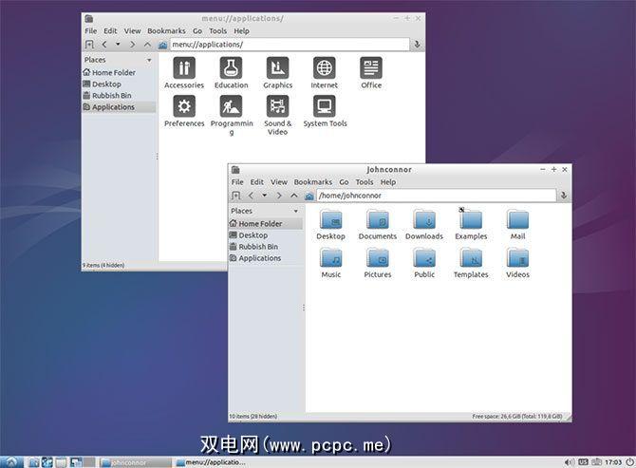
Task: Open the System Tools icon
Action: click(x=325, y=106)
